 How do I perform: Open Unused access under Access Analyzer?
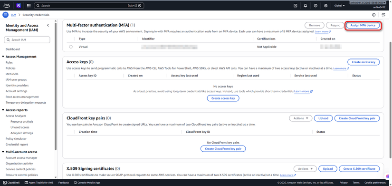coord(20,127)
